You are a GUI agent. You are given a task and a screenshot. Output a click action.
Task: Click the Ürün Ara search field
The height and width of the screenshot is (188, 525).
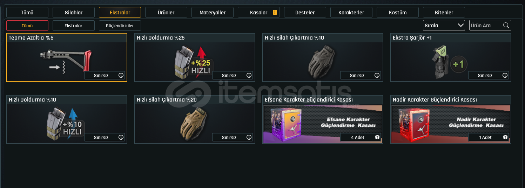(x=490, y=25)
